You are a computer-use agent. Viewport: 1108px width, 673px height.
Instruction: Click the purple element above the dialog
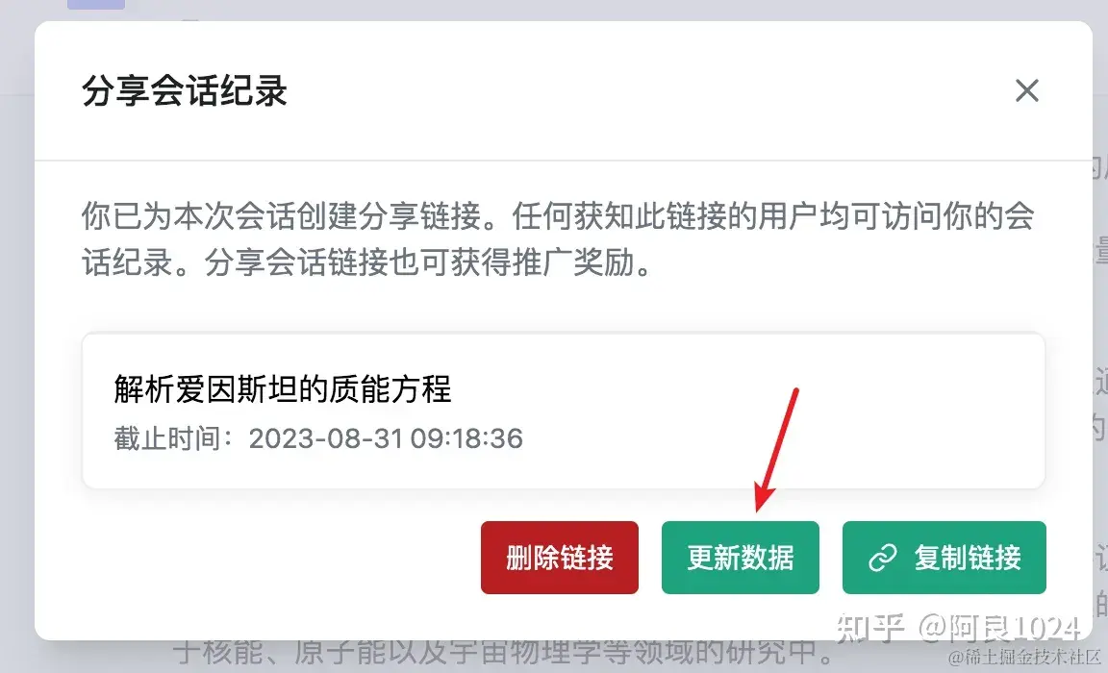(x=96, y=4)
